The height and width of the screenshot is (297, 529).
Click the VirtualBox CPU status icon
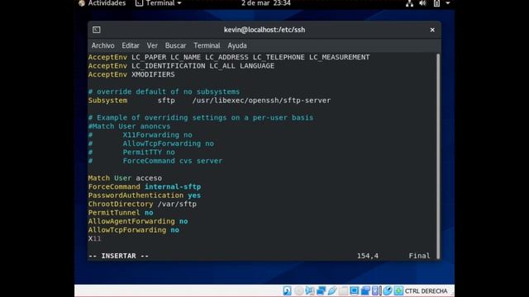[x=375, y=290]
